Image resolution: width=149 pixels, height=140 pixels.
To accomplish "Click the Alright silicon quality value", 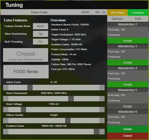I will click(x=54, y=115).
